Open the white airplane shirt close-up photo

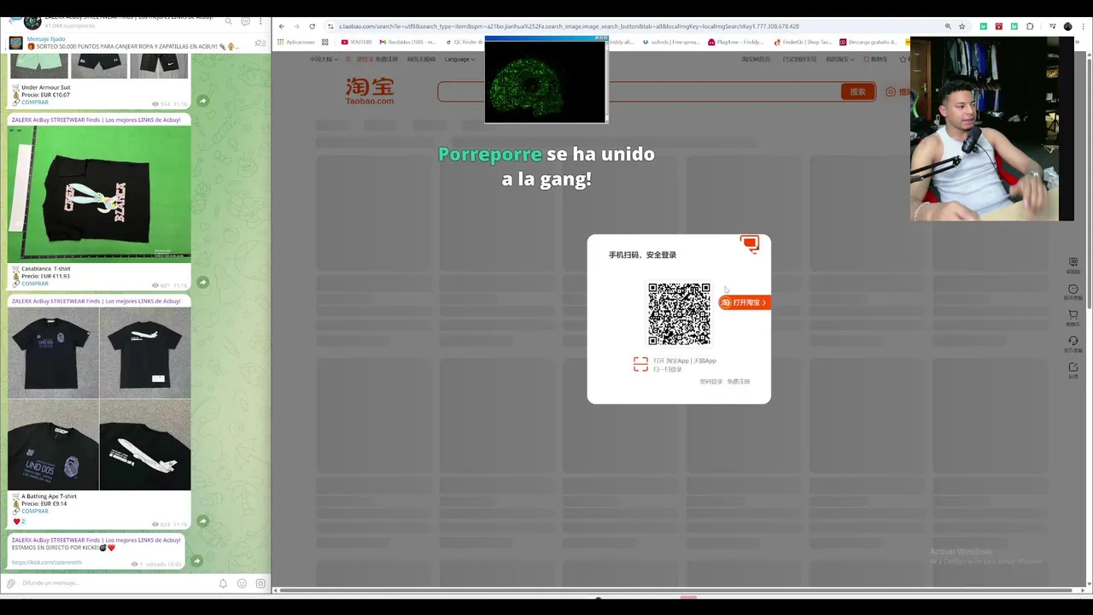pyautogui.click(x=145, y=444)
